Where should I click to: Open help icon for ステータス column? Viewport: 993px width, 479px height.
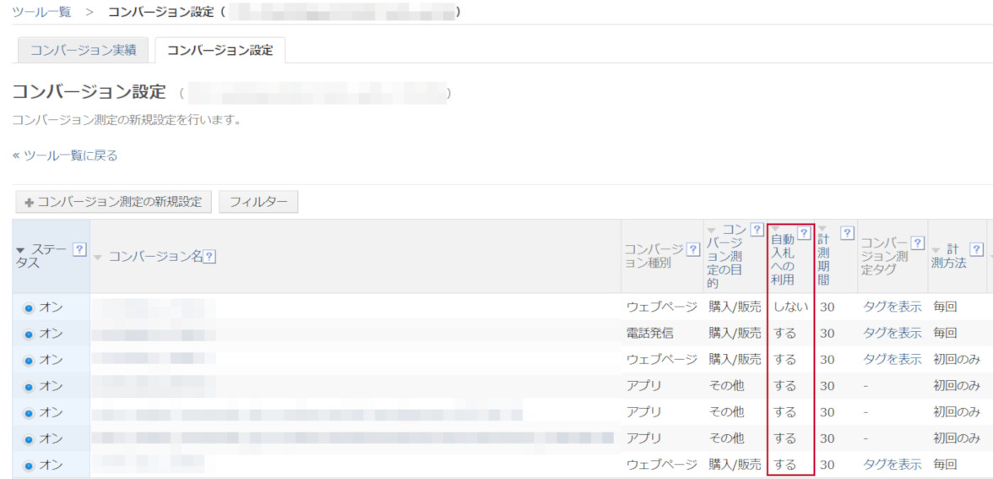(x=79, y=250)
